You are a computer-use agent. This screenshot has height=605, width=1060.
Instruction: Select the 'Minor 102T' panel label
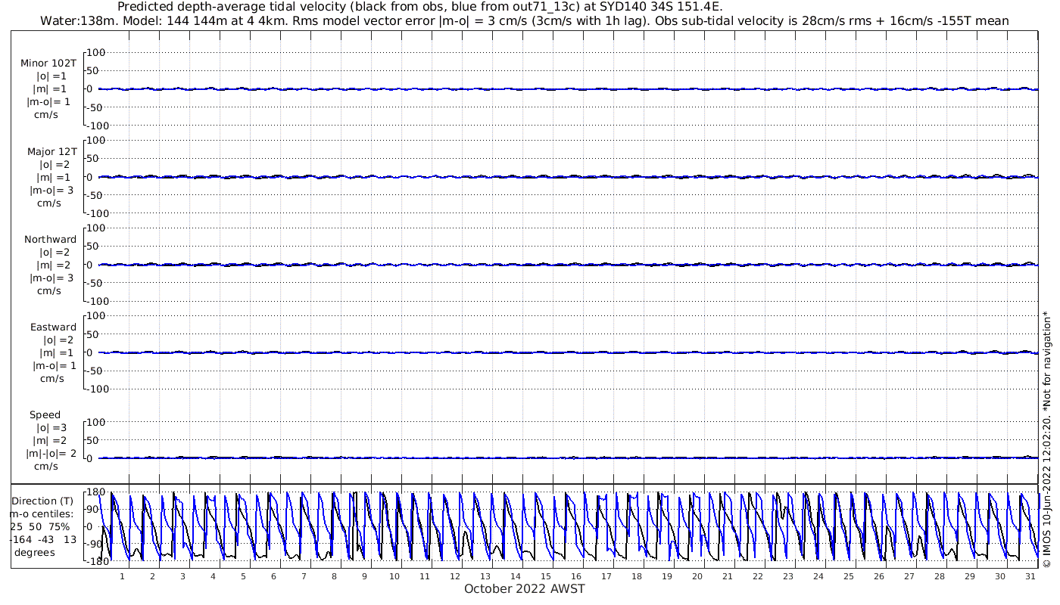48,64
